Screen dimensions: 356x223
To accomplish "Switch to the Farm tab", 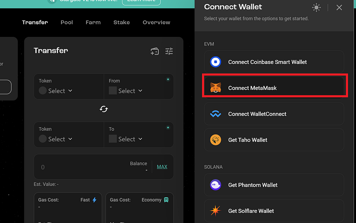I will [93, 22].
